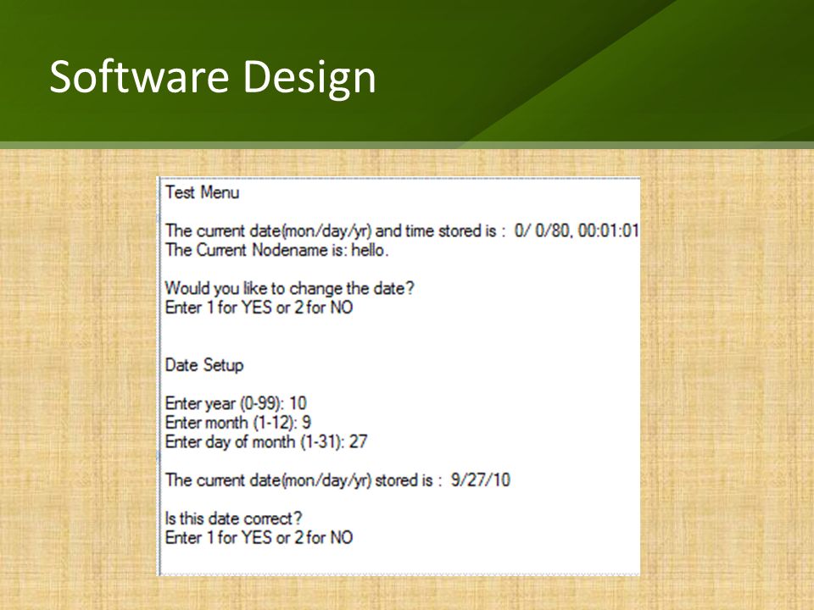This screenshot has width=814, height=610.
Task: Select the line showing current date and time stored
Action: [402, 230]
